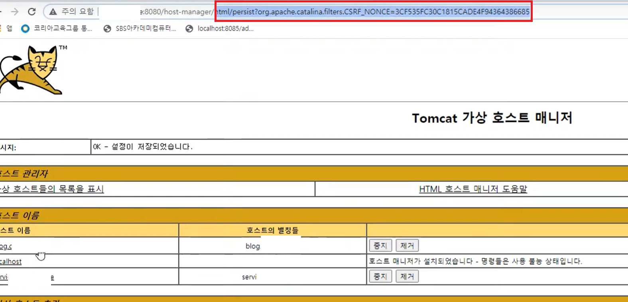
Task: Select the 'Tomcat 가상 호스트 매니저' heading
Action: (x=492, y=118)
